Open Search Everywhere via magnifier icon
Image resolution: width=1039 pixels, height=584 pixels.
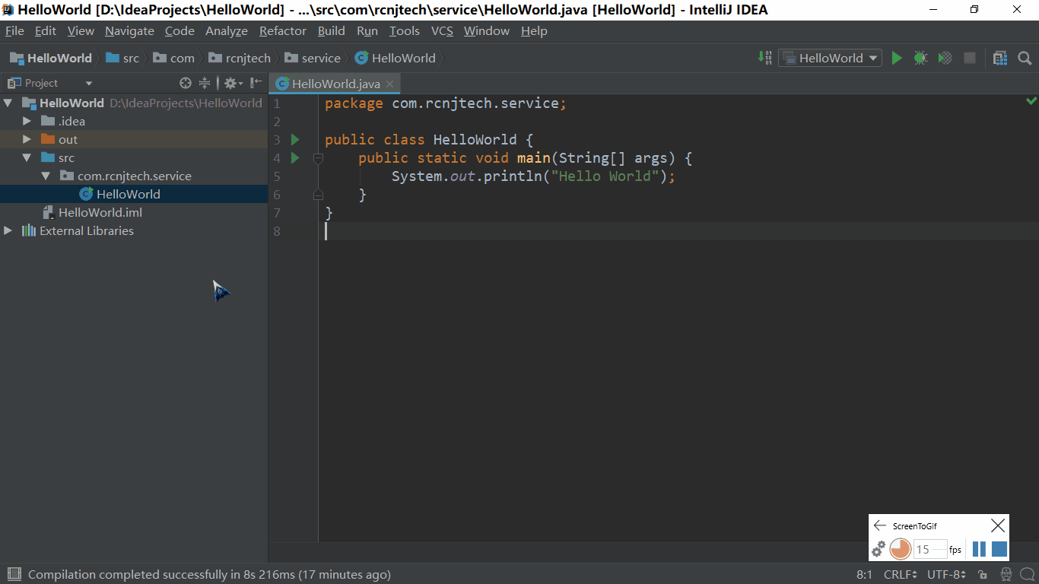coord(1025,58)
